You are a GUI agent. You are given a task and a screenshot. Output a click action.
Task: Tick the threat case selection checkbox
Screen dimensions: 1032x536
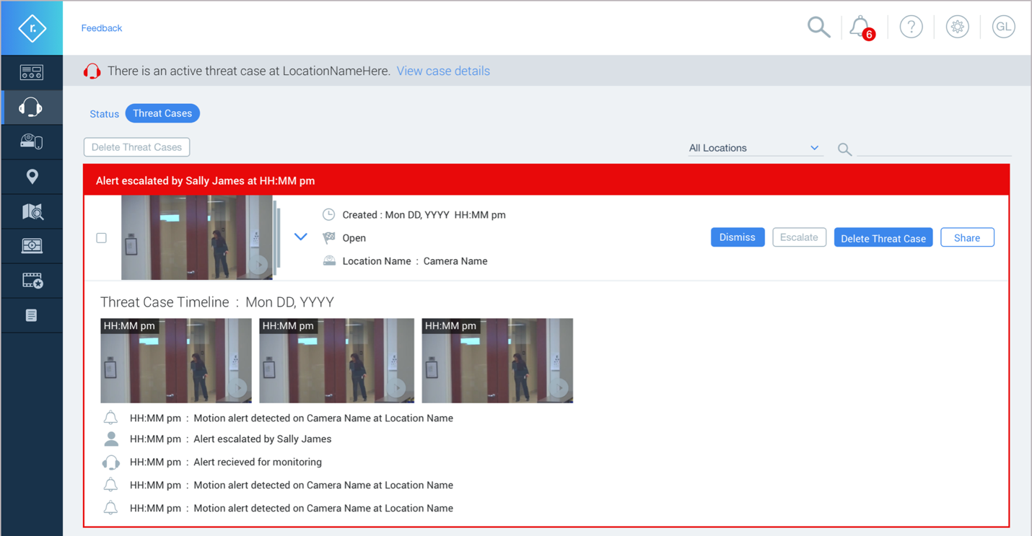coord(102,237)
